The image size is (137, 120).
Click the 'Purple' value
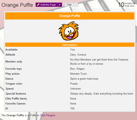tap(74, 84)
